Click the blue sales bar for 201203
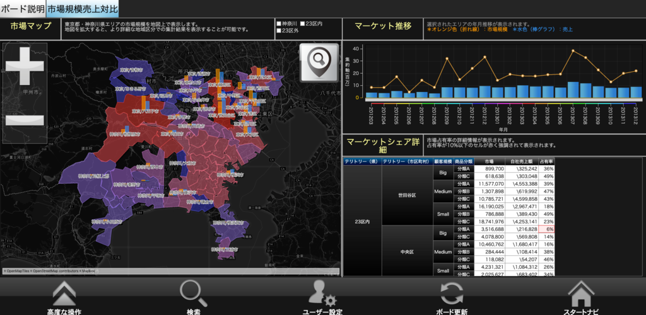 point(372,95)
